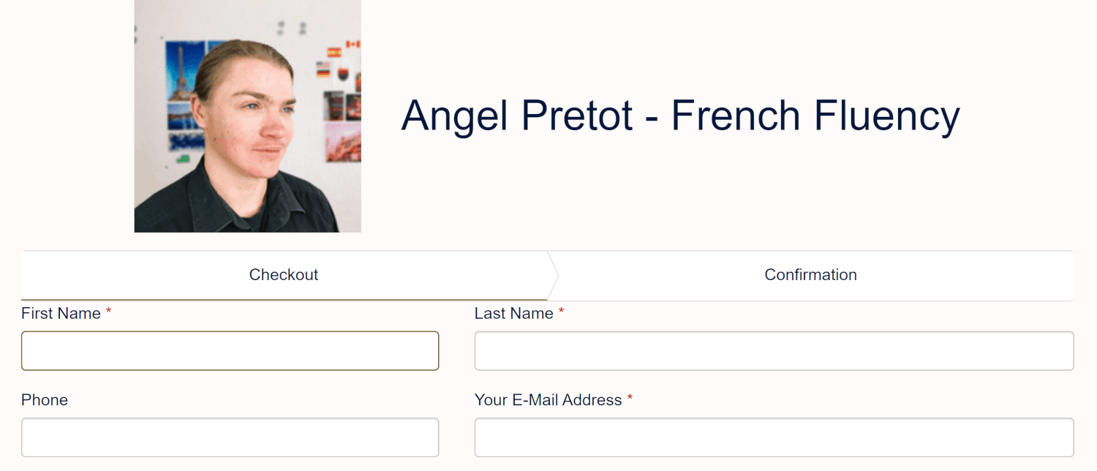Click the Phone label
Screen dimensions: 1097x471
tap(45, 400)
